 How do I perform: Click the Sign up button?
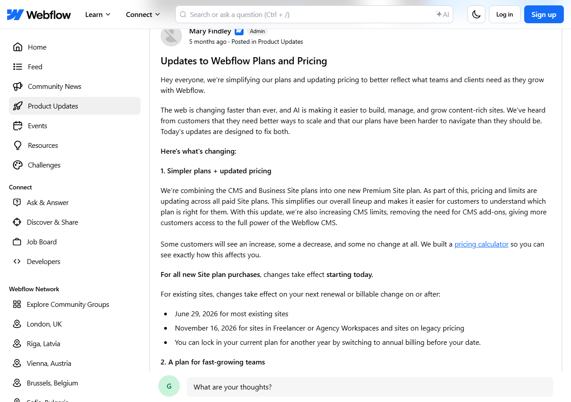pos(544,14)
